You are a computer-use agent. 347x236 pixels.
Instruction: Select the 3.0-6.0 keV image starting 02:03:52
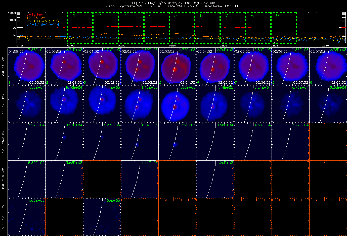tap(177, 66)
